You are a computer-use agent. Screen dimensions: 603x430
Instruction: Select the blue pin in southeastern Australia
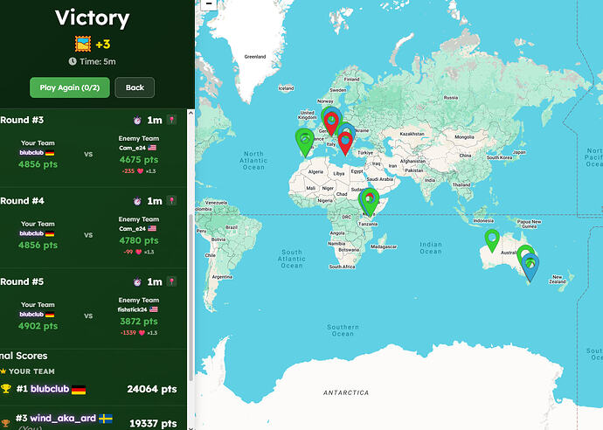[530, 267]
